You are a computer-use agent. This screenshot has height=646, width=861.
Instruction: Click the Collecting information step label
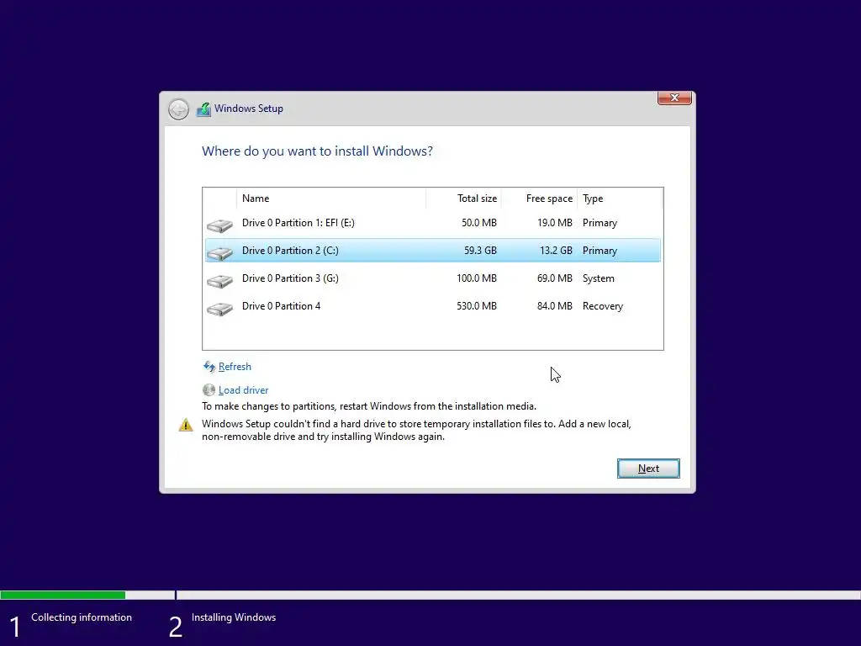(x=82, y=617)
